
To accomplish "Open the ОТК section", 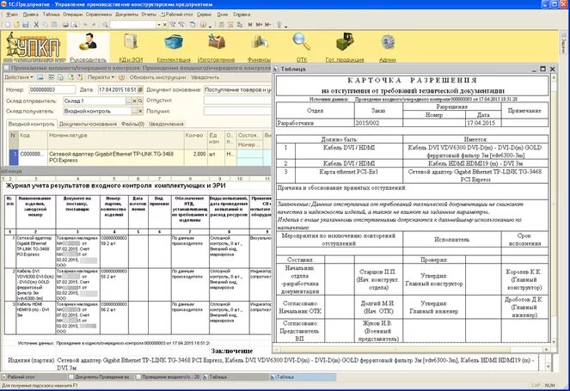I will (302, 47).
